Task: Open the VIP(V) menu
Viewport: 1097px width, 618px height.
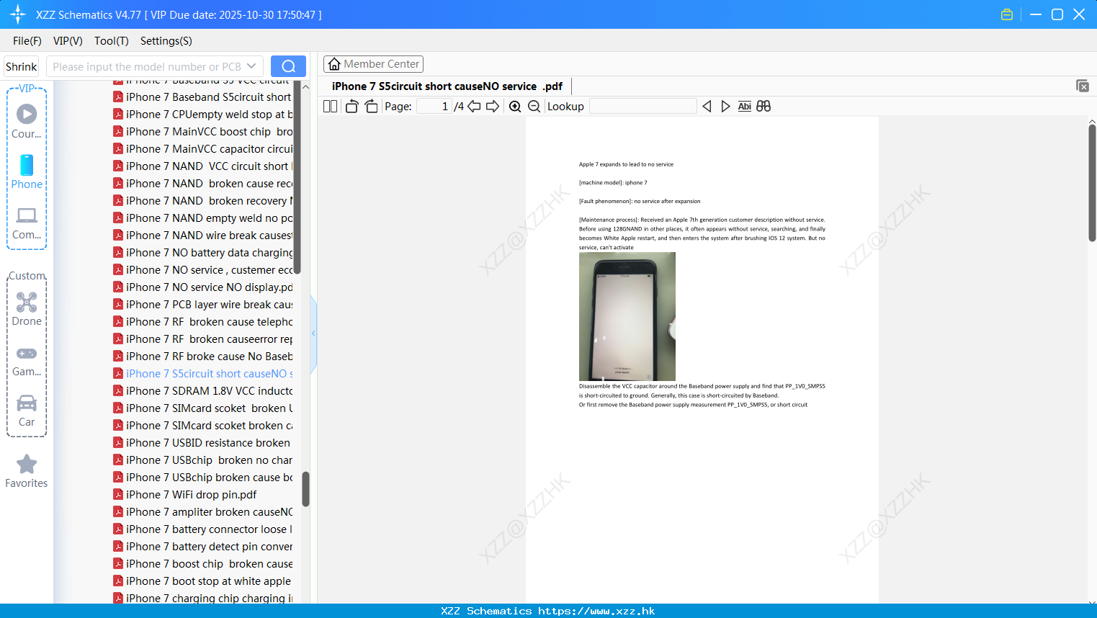Action: pyautogui.click(x=68, y=41)
